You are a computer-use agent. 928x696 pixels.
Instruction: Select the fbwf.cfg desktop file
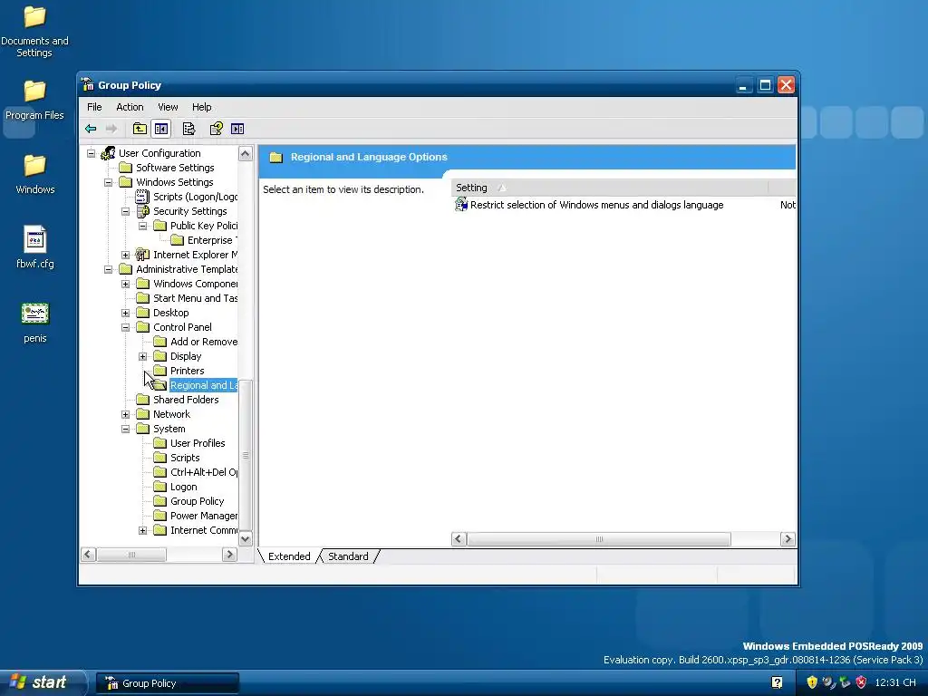point(35,247)
